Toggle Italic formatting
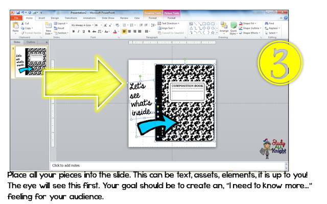Image resolution: width=327 pixels, height=204 pixels. pos(78,32)
